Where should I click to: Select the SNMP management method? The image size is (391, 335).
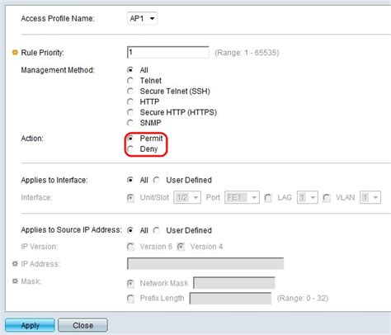130,123
